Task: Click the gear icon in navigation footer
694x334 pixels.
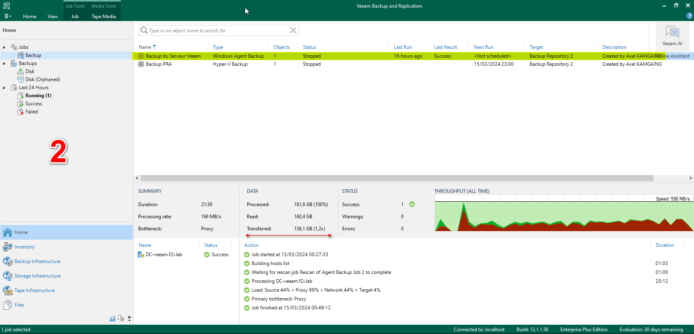Action: point(121,319)
